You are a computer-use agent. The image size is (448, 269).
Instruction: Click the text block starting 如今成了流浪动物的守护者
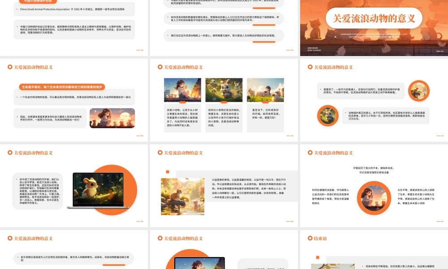[39, 191]
